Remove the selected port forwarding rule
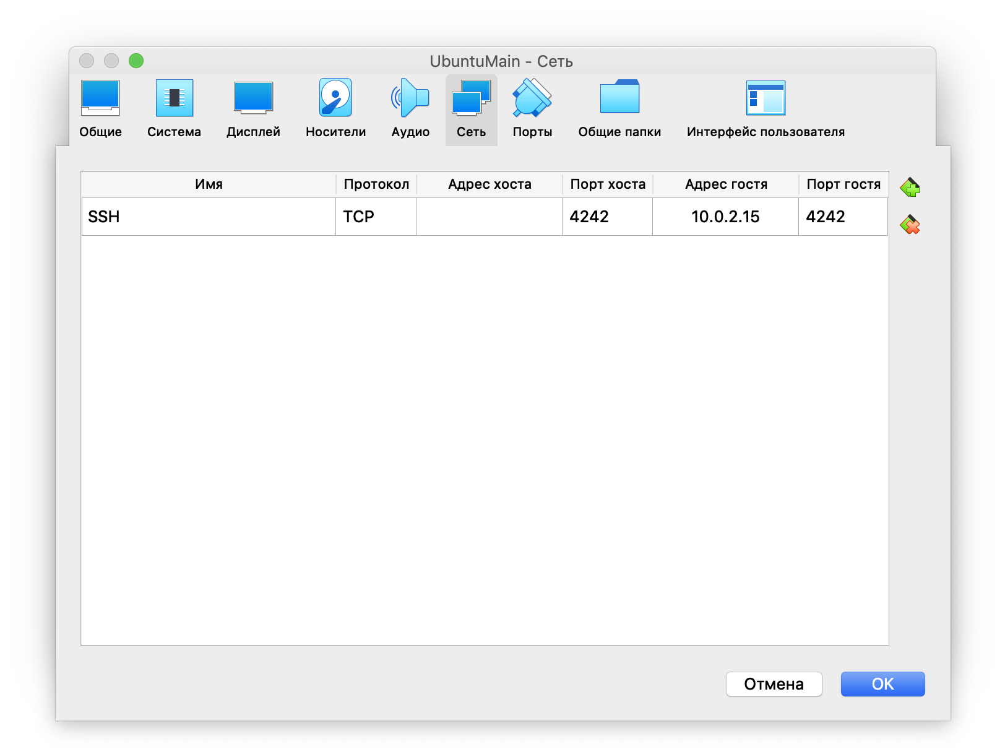The image size is (1005, 754). tap(910, 224)
